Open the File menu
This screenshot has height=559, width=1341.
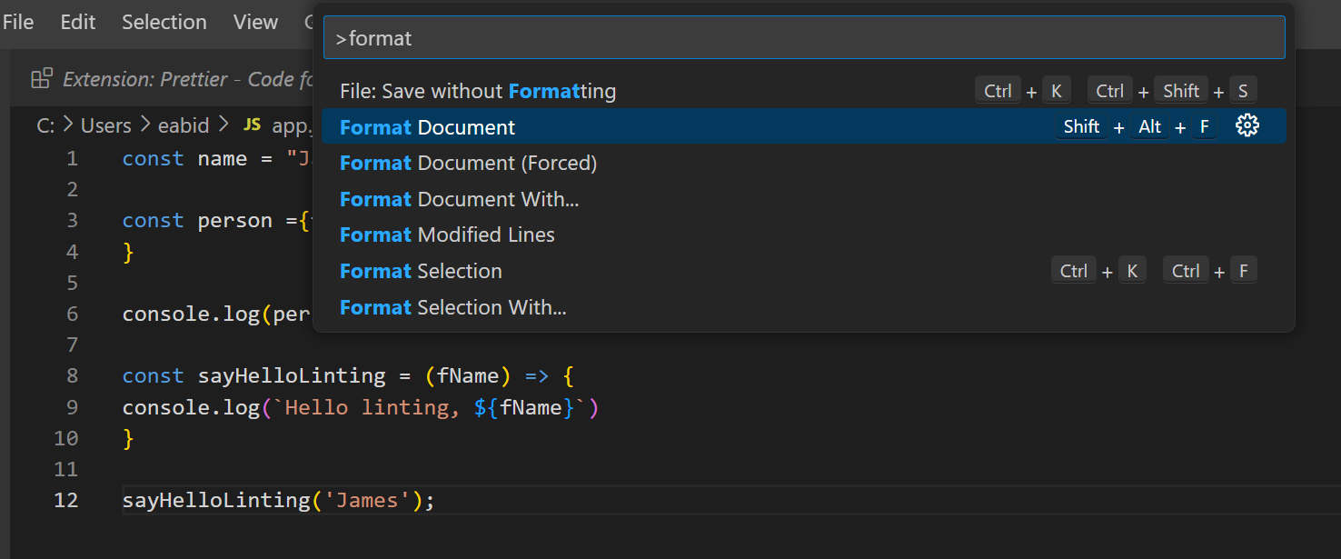point(18,22)
